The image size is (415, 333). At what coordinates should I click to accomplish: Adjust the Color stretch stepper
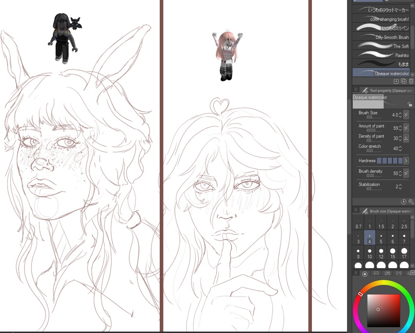(400, 149)
